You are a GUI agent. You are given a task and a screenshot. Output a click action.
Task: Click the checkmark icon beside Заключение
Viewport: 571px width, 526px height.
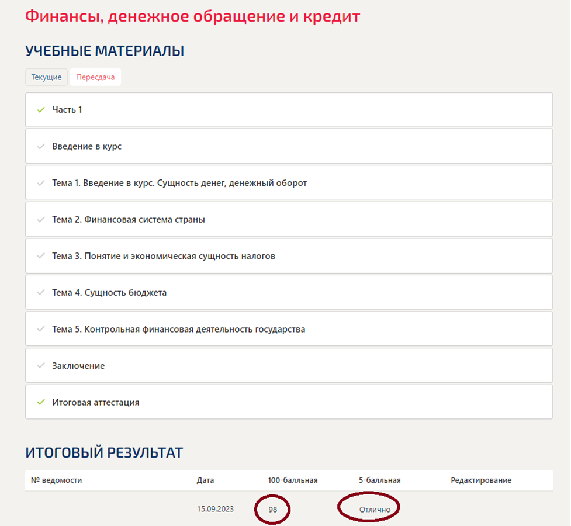coord(41,366)
